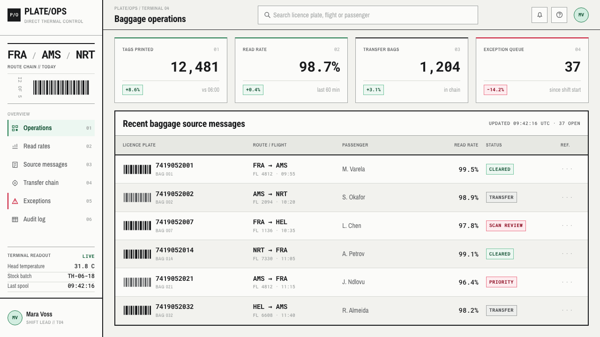Open the ref menu dots for R. Almeida

click(567, 310)
